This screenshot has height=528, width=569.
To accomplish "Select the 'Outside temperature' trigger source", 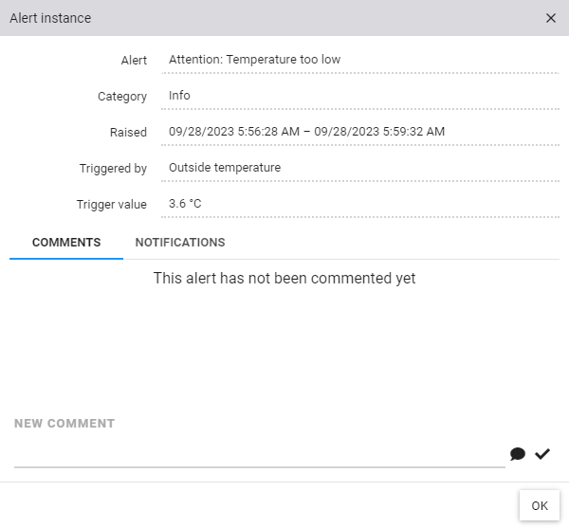I will coord(225,168).
